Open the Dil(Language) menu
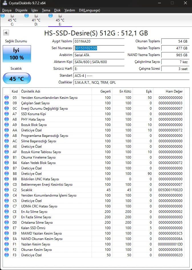 point(89,10)
